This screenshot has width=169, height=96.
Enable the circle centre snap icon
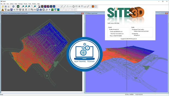[x=73, y=6]
